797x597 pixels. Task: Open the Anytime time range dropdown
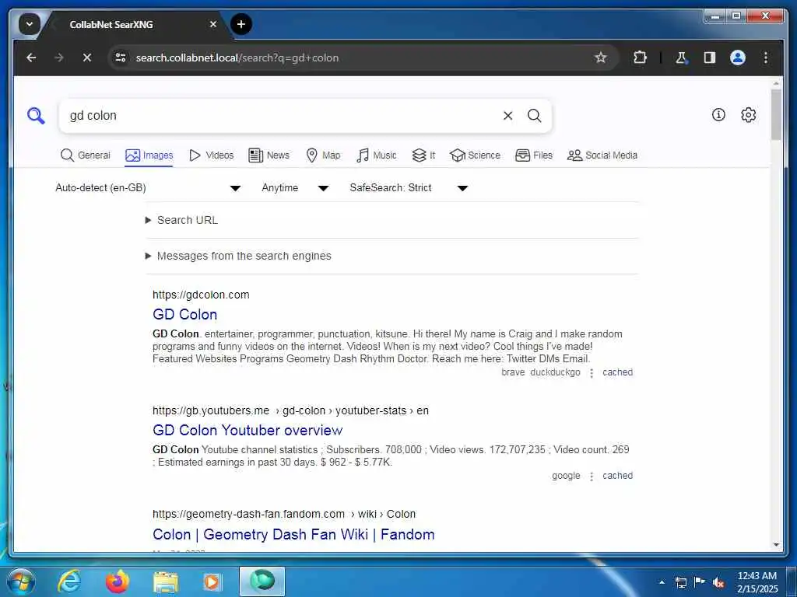(x=295, y=188)
